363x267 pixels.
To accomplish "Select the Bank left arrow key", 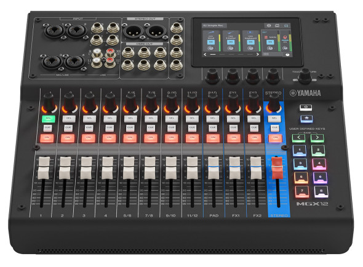I will (x=298, y=138).
